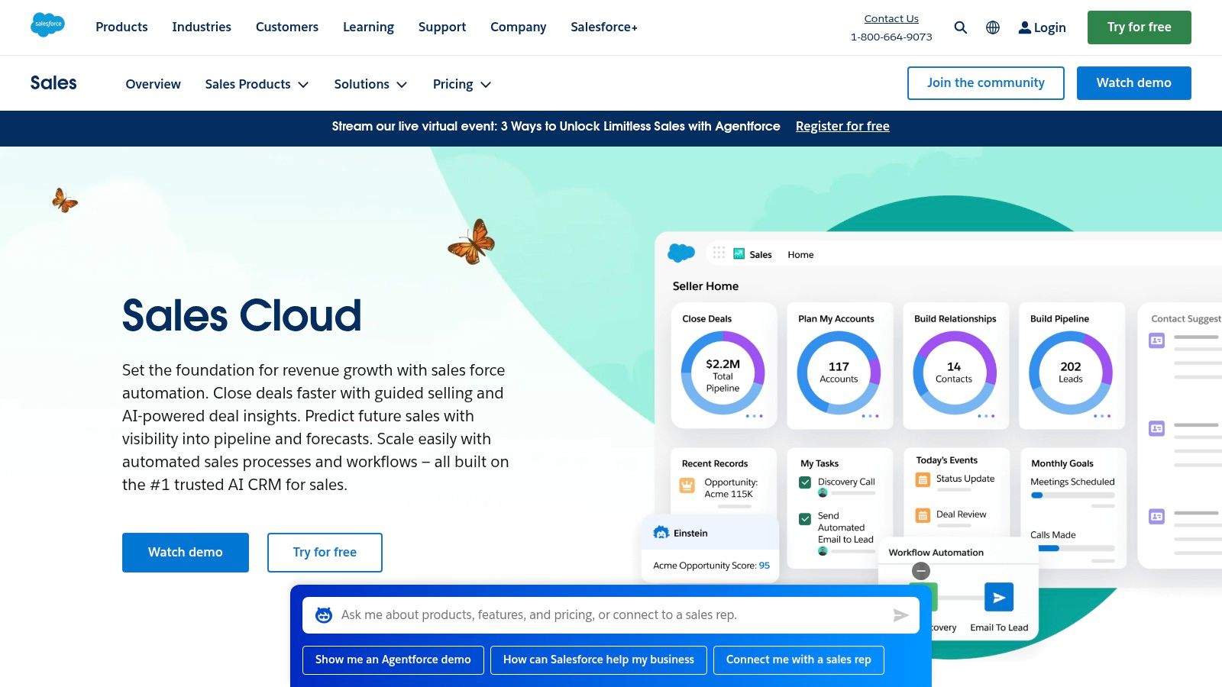The image size is (1222, 687).
Task: Click Show me an Agentforce demo
Action: [x=393, y=660]
